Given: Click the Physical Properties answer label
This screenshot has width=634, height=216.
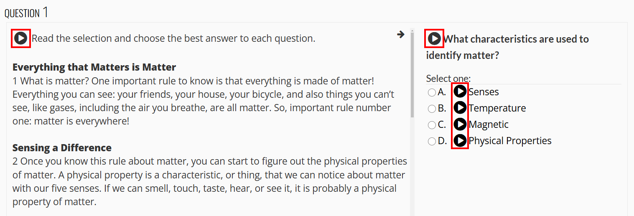Looking at the screenshot, I should point(510,141).
